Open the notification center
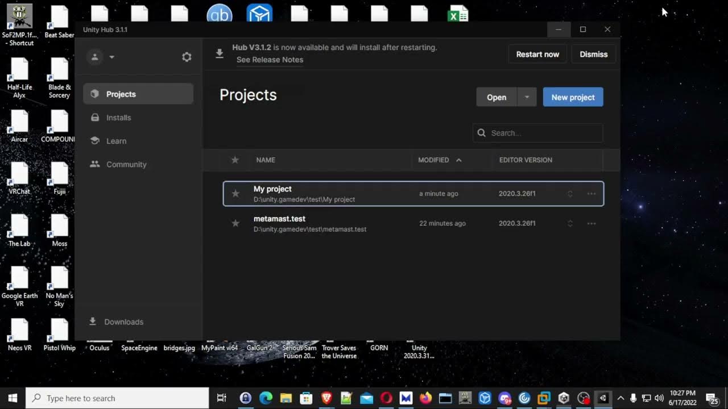This screenshot has width=728, height=409. click(712, 398)
